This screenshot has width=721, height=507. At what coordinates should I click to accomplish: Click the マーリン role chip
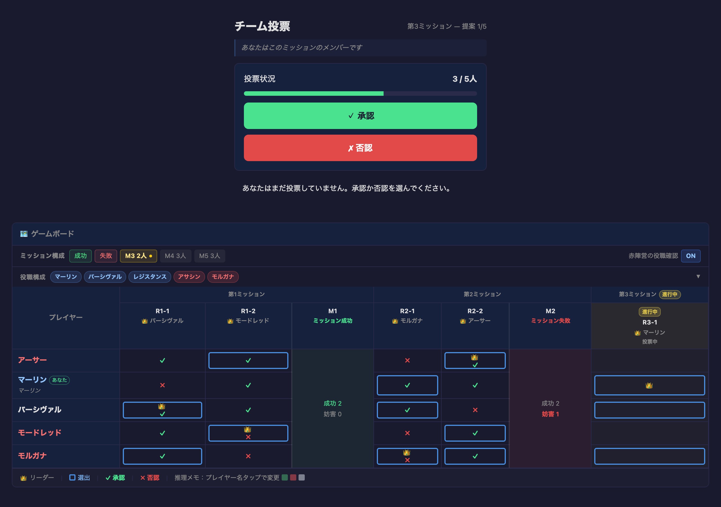coord(66,277)
